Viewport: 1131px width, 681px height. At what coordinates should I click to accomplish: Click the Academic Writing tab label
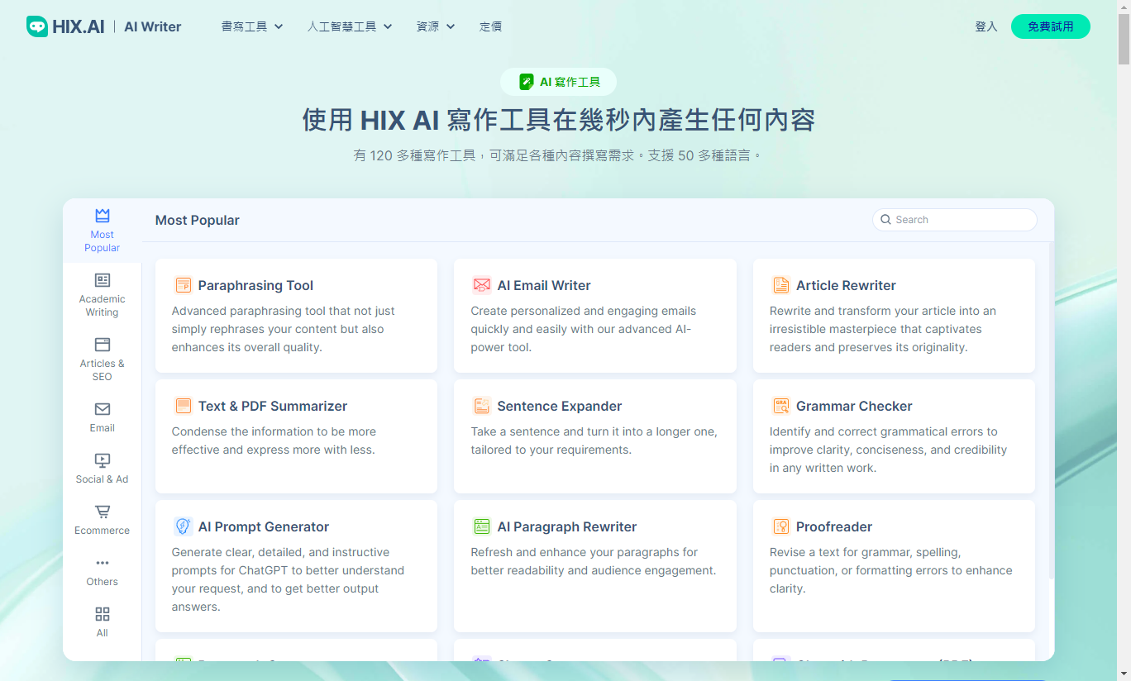pyautogui.click(x=103, y=306)
